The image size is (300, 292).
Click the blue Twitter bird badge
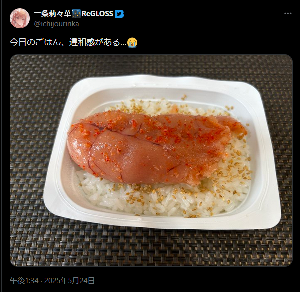[119, 14]
